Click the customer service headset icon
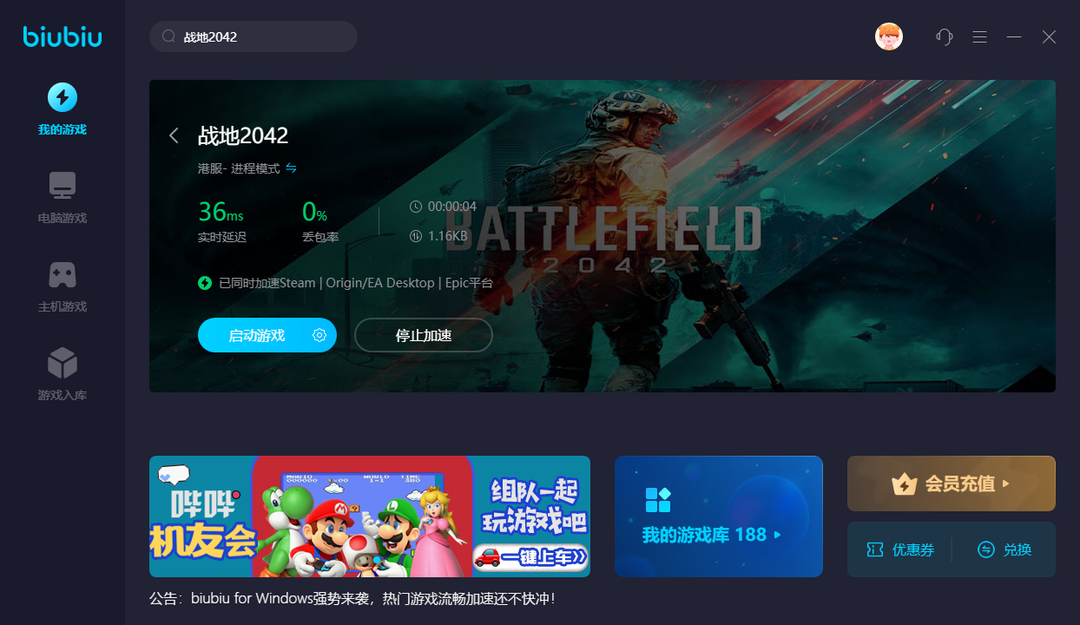1080x625 pixels. pyautogui.click(x=945, y=36)
